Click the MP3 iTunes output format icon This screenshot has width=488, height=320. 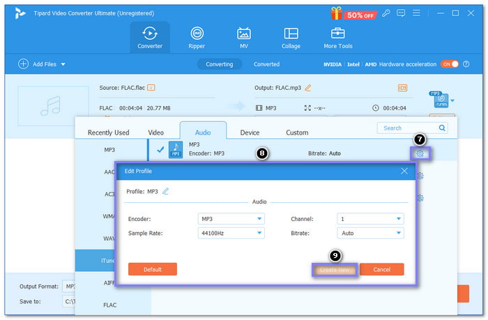439,100
